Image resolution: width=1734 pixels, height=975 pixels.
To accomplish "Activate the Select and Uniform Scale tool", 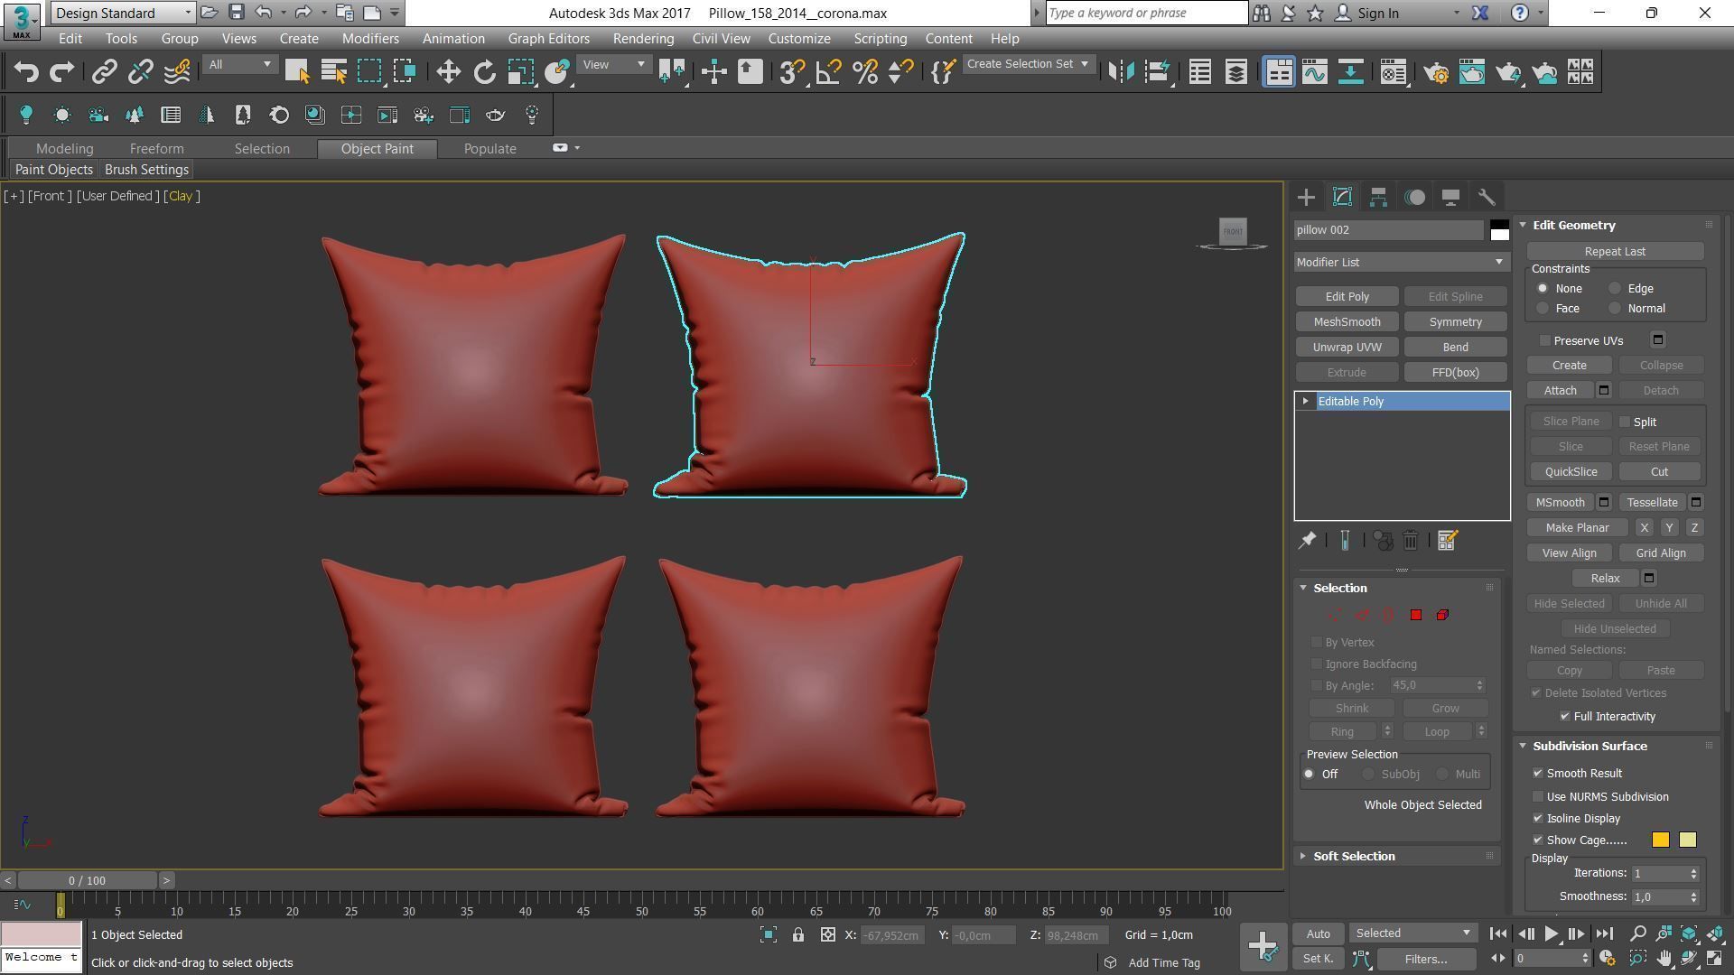I will tap(521, 72).
